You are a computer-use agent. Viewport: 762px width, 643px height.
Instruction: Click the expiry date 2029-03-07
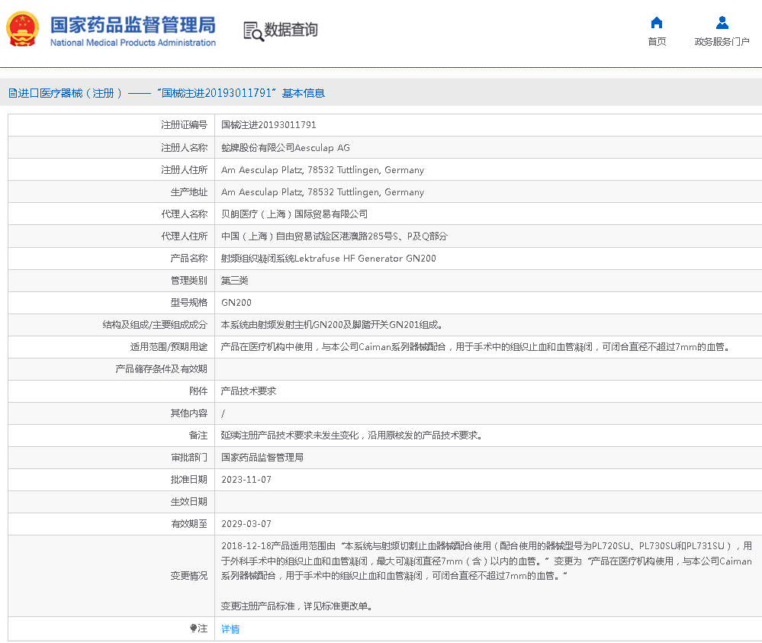[x=246, y=524]
